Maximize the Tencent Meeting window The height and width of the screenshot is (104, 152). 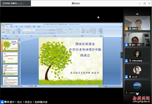(x=144, y=3)
